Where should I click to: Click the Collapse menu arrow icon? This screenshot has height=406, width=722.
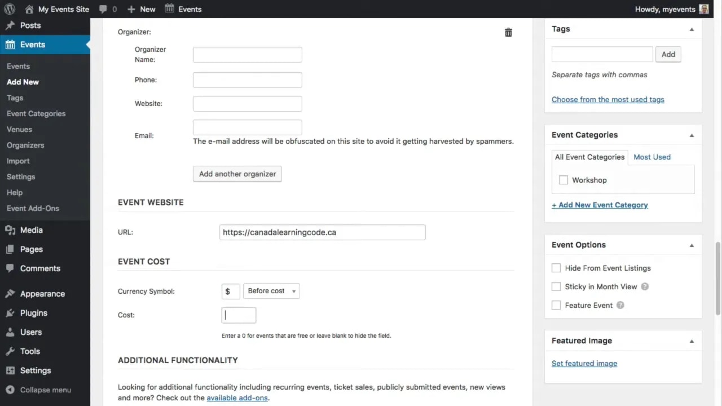pos(10,390)
